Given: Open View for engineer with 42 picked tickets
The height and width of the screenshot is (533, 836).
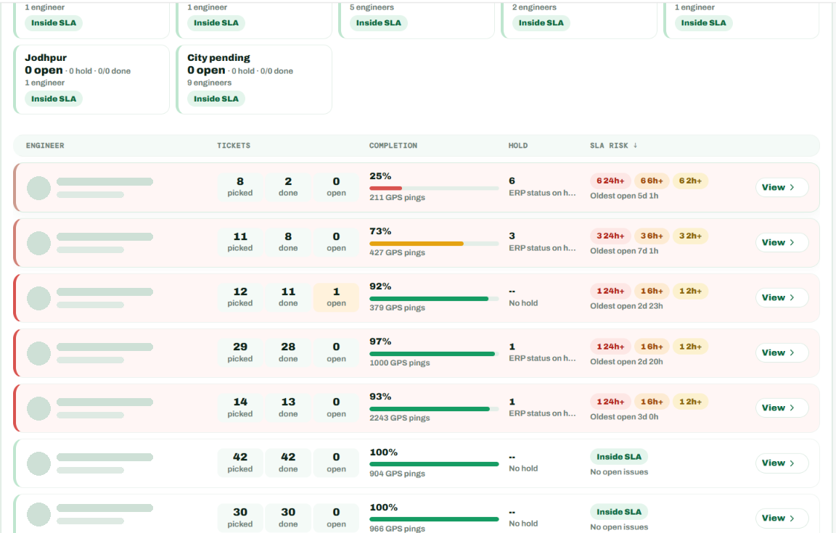Looking at the screenshot, I should (782, 463).
